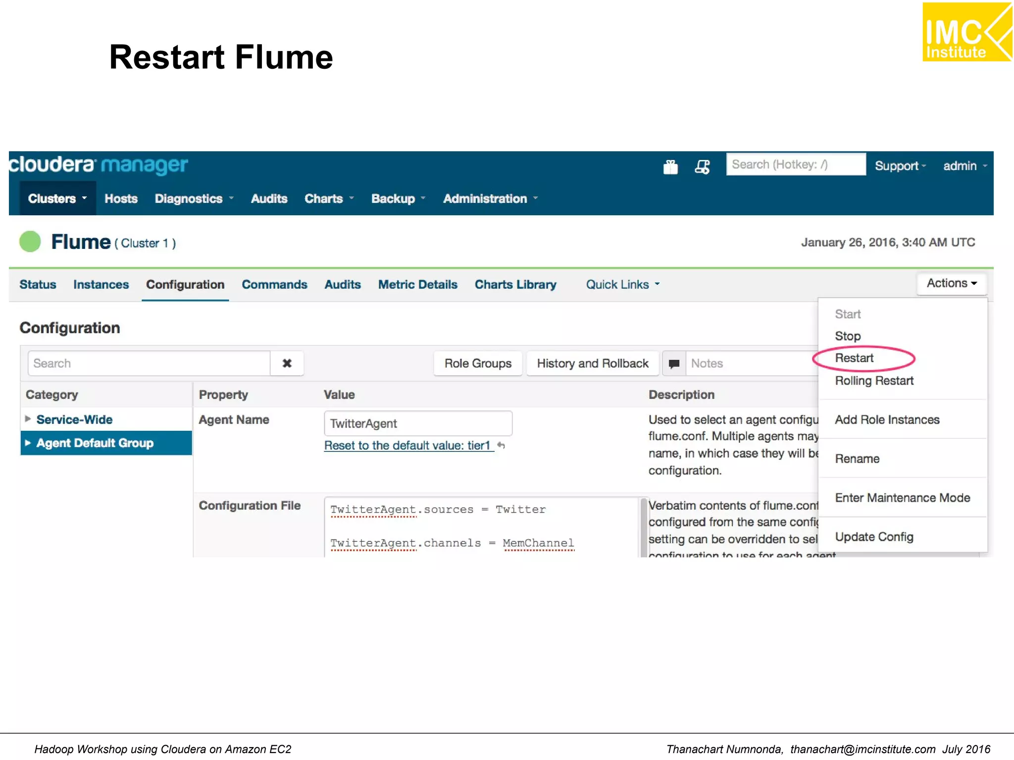Open the Commands tab
This screenshot has width=1014, height=760.
point(274,285)
